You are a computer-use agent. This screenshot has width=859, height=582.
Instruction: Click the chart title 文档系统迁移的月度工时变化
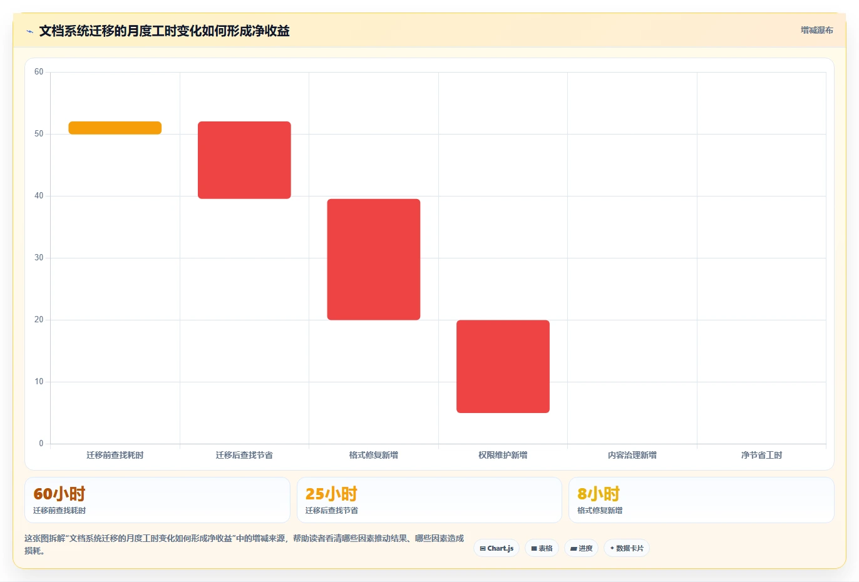point(164,31)
